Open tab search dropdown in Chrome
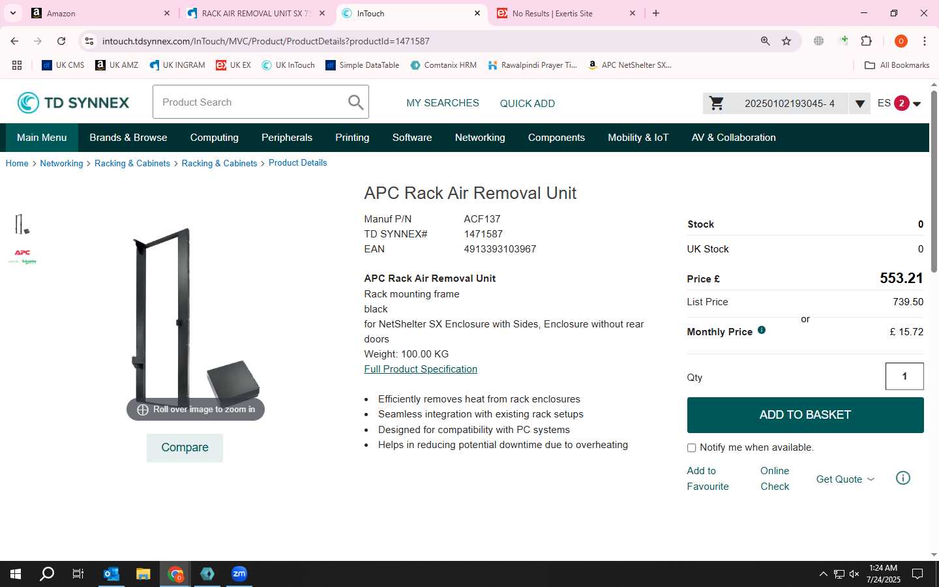The width and height of the screenshot is (939, 587). pos(13,13)
